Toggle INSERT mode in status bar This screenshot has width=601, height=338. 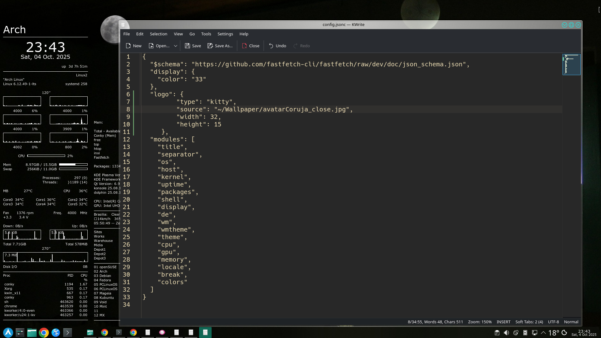click(x=503, y=322)
